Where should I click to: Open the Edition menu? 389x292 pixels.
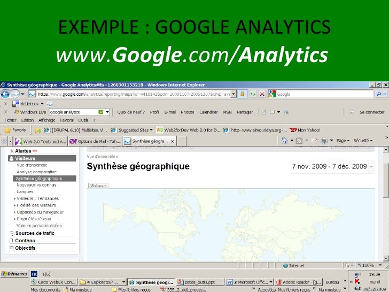[27, 120]
